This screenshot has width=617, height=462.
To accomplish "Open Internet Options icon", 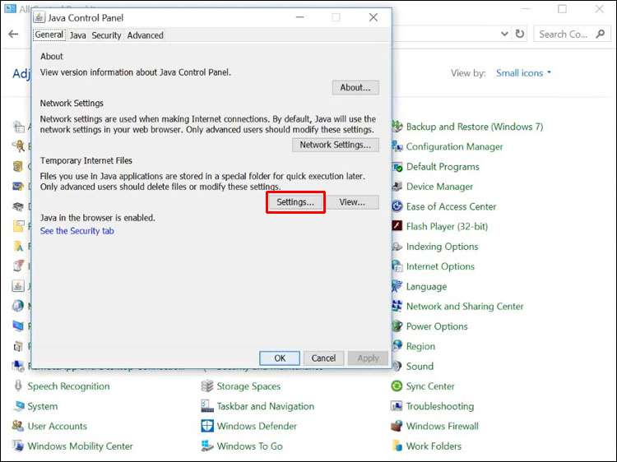I will coord(397,266).
